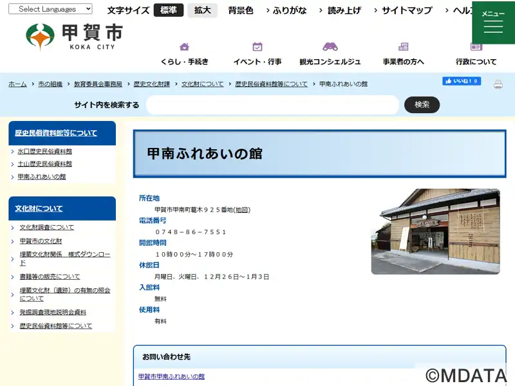Open the green メニュー hamburger menu

pyautogui.click(x=493, y=23)
